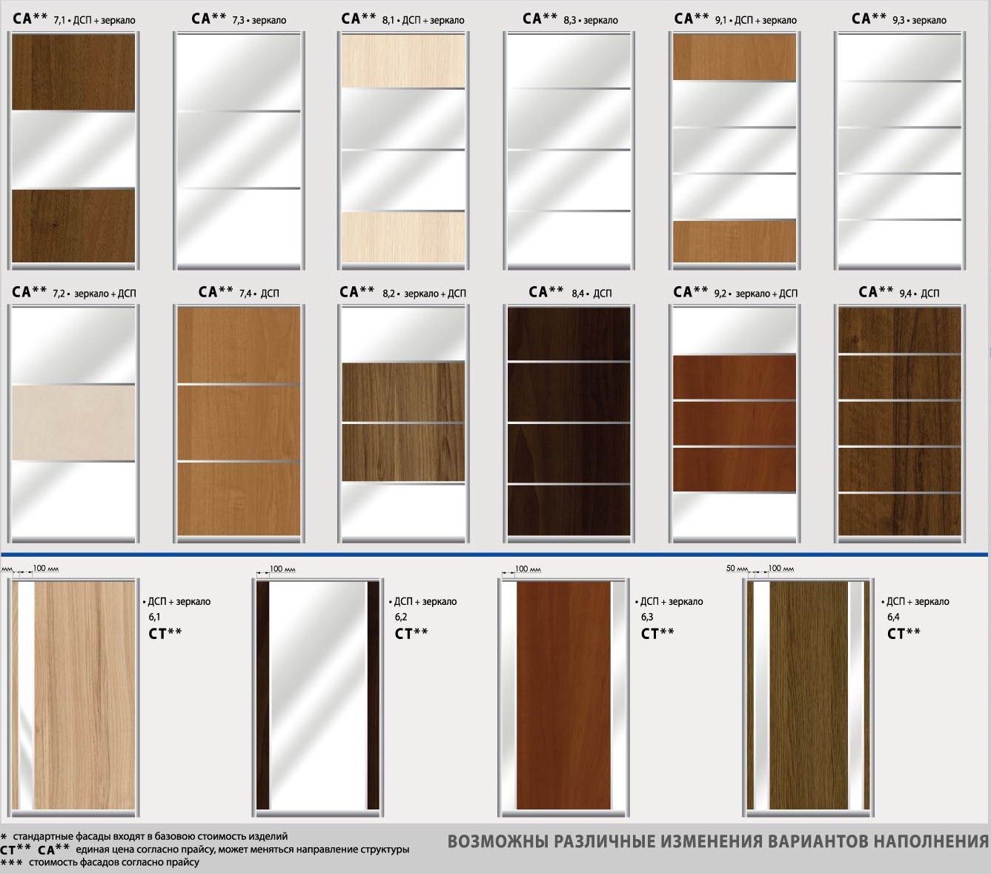
Task: Pick the CA 9,2 door with reddish wood panels
Action: tap(734, 423)
